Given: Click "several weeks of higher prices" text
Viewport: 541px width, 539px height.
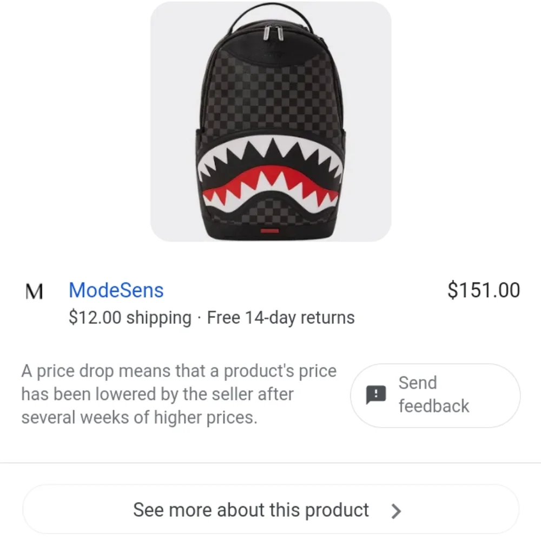Looking at the screenshot, I should 140,417.
